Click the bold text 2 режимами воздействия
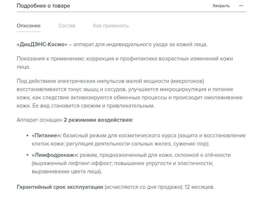Image resolution: width=267 pixels, height=197 pixels. click(98, 120)
